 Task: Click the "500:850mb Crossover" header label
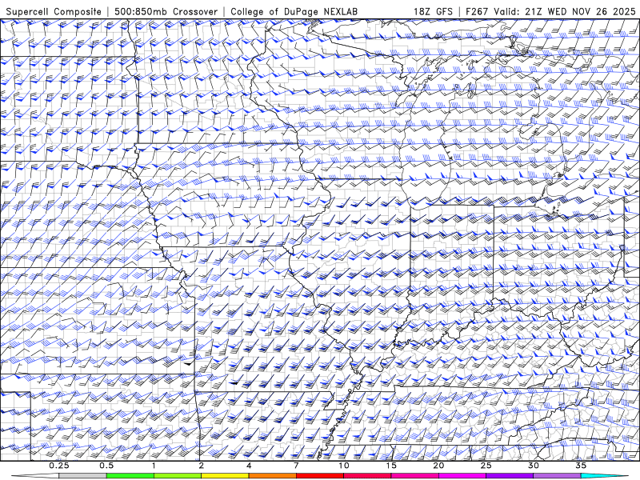[166, 11]
